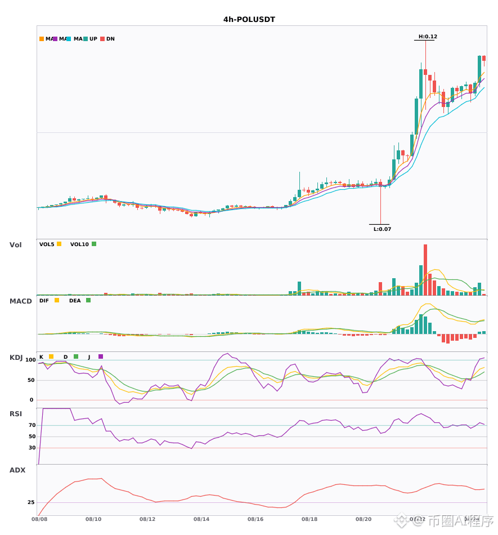
Task: Click the 70 level on RSI axis
Action: coord(32,425)
